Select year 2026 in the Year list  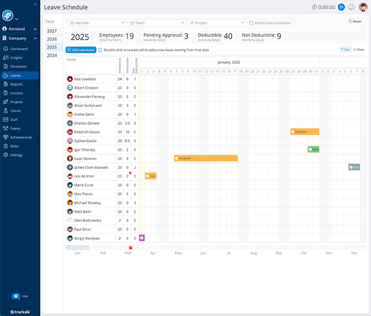52,39
